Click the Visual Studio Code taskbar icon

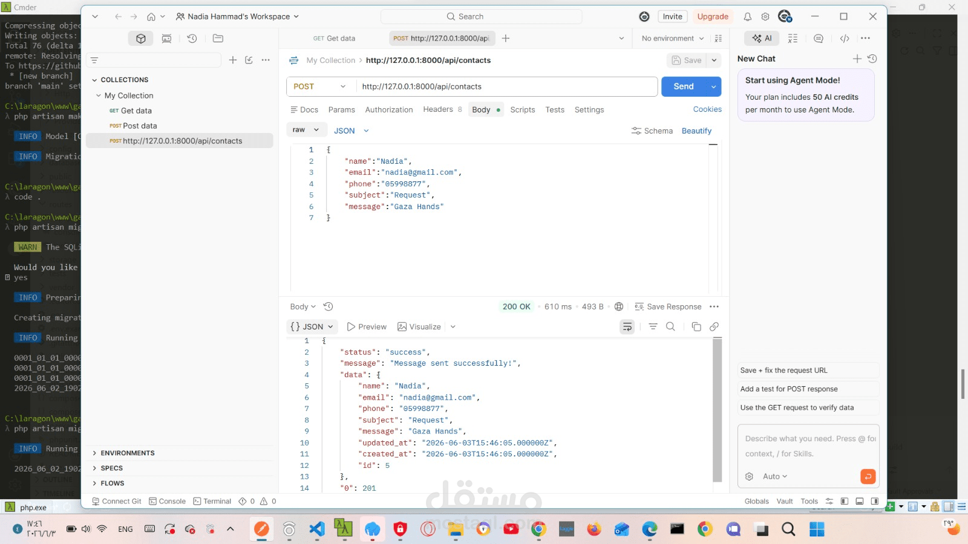tap(316, 529)
